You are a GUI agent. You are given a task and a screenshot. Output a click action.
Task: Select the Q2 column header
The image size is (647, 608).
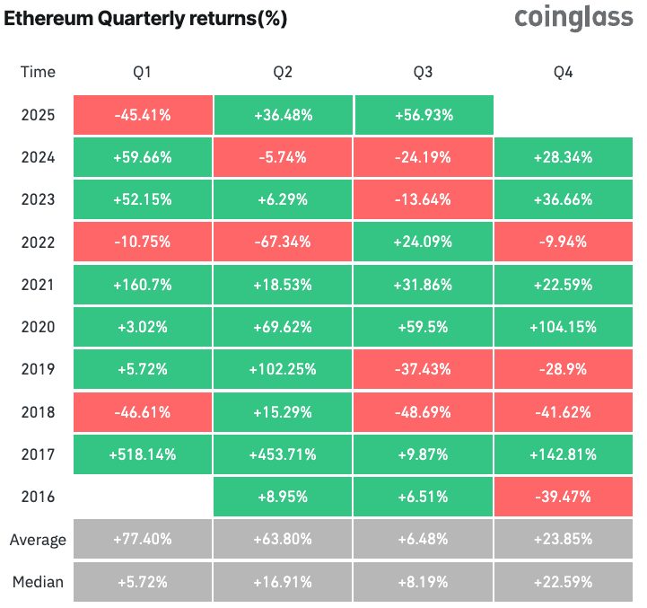coord(284,72)
